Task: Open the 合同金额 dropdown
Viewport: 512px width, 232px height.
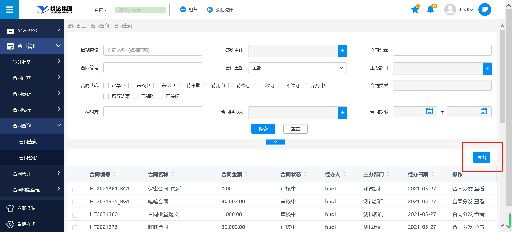Action: pyautogui.click(x=297, y=68)
